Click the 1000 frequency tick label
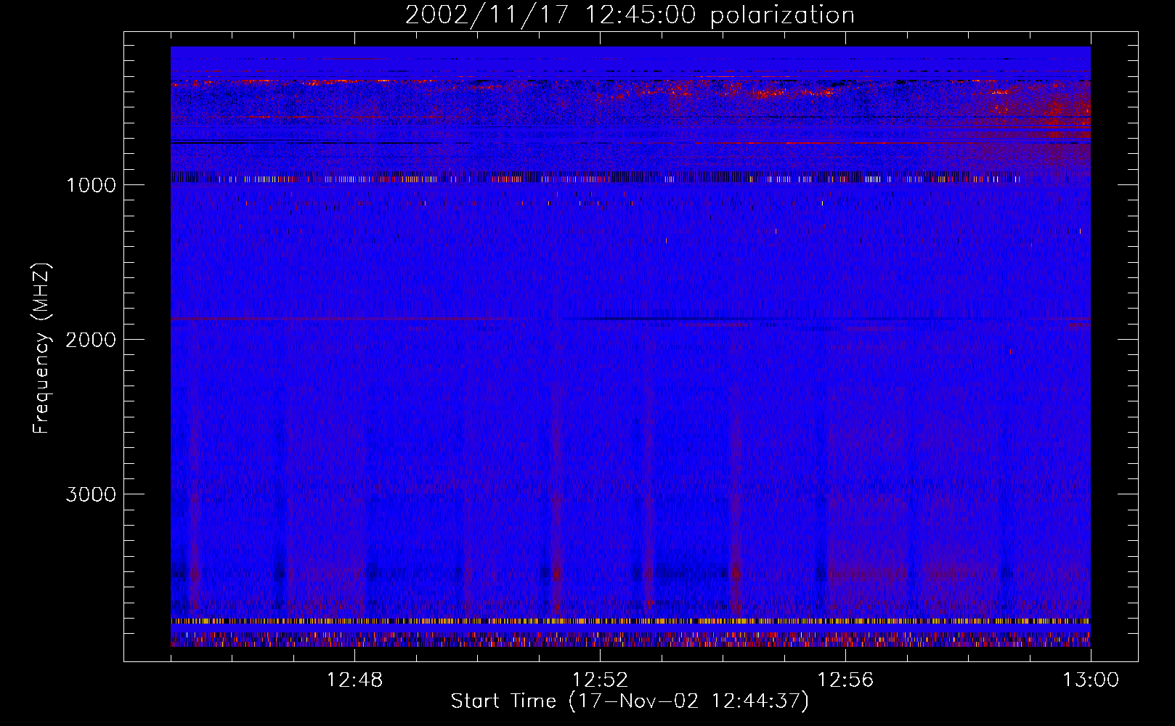The image size is (1175, 726). click(x=91, y=185)
